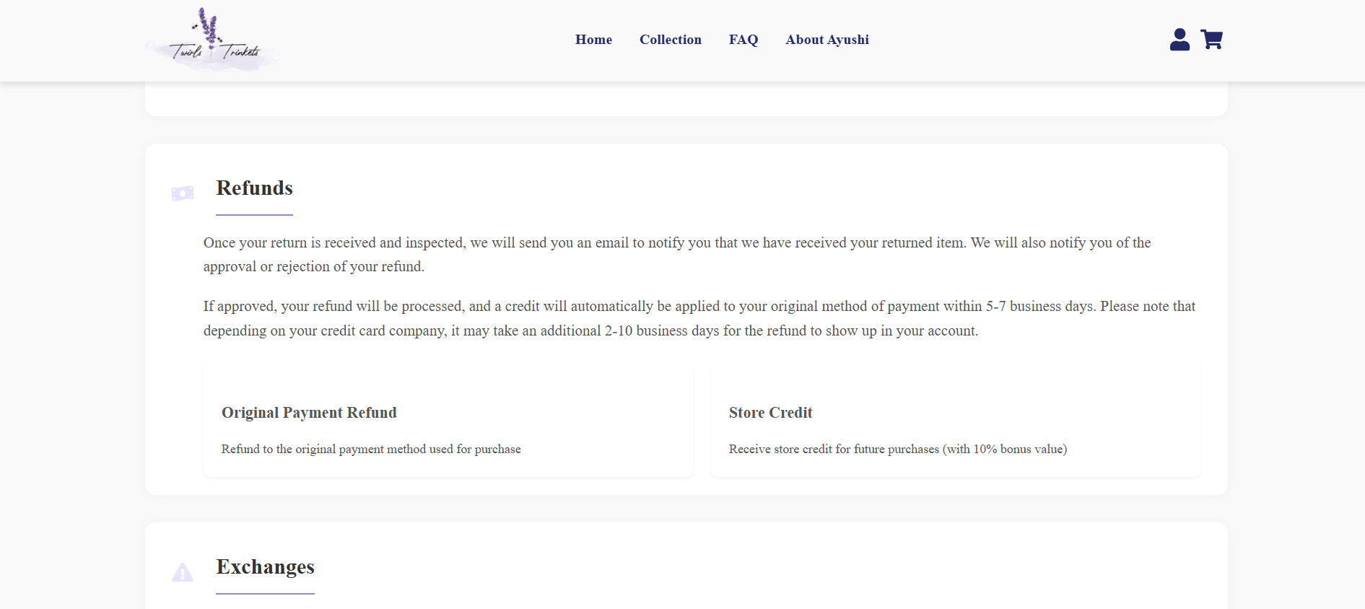Click the paragraph starting 'If approved, your refund'
The width and height of the screenshot is (1365, 609).
699,318
